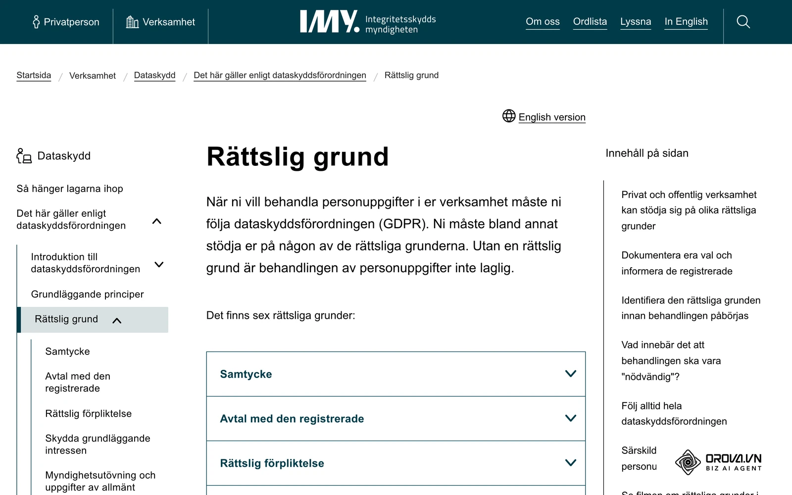Screen dimensions: 792x495
Task: Open Grundläggande principer sidebar item
Action: click(x=87, y=295)
